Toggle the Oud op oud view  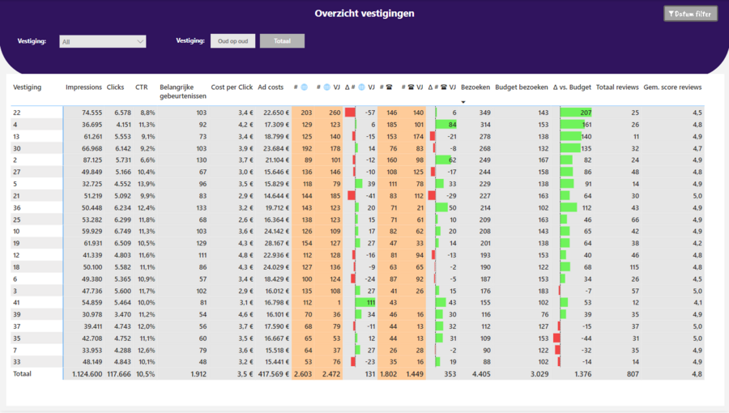[x=233, y=41]
